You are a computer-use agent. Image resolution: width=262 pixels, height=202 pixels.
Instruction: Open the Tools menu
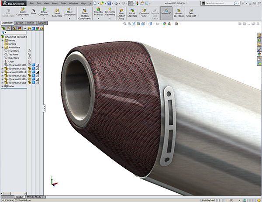point(63,3)
